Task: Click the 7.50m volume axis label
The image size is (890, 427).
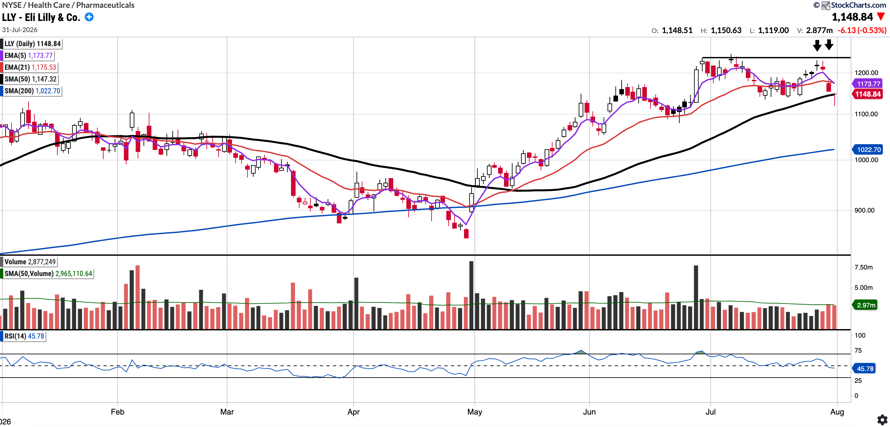Action: click(863, 267)
